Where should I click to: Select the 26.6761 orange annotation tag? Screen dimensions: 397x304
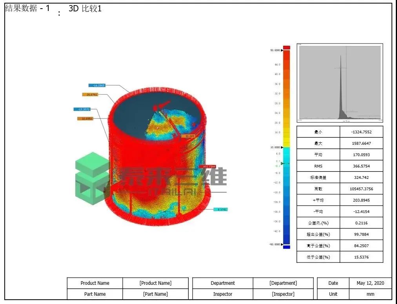pos(90,95)
